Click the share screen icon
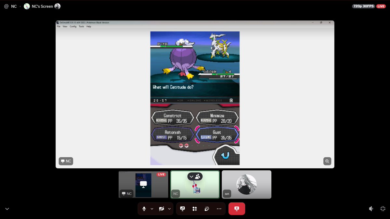This screenshot has height=219, width=390. (x=182, y=209)
